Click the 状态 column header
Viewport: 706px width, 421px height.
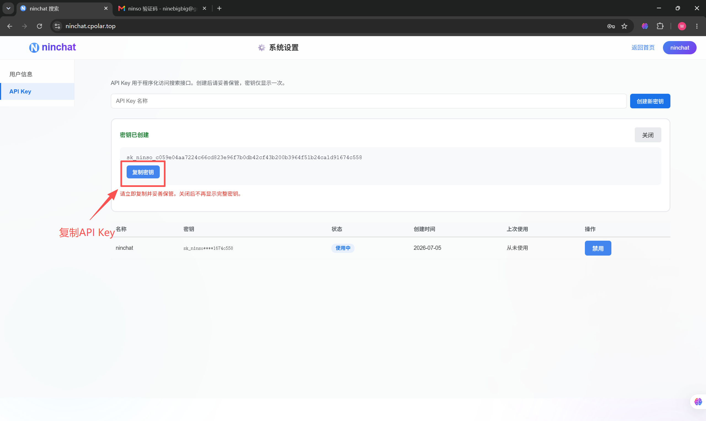337,229
